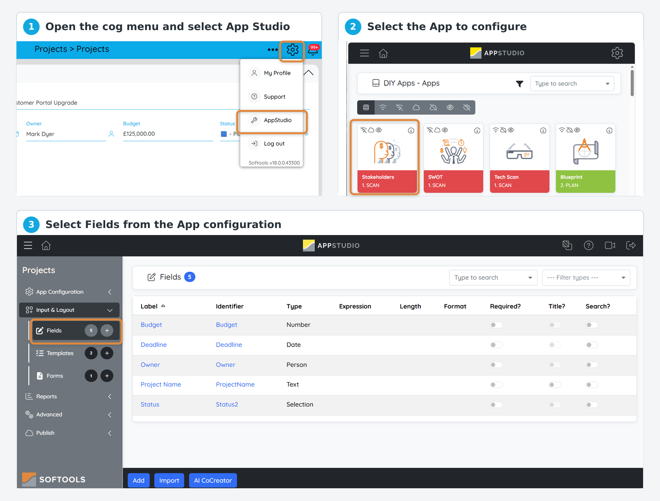660x501 pixels.
Task: Add a new form with plus button
Action: [x=107, y=376]
